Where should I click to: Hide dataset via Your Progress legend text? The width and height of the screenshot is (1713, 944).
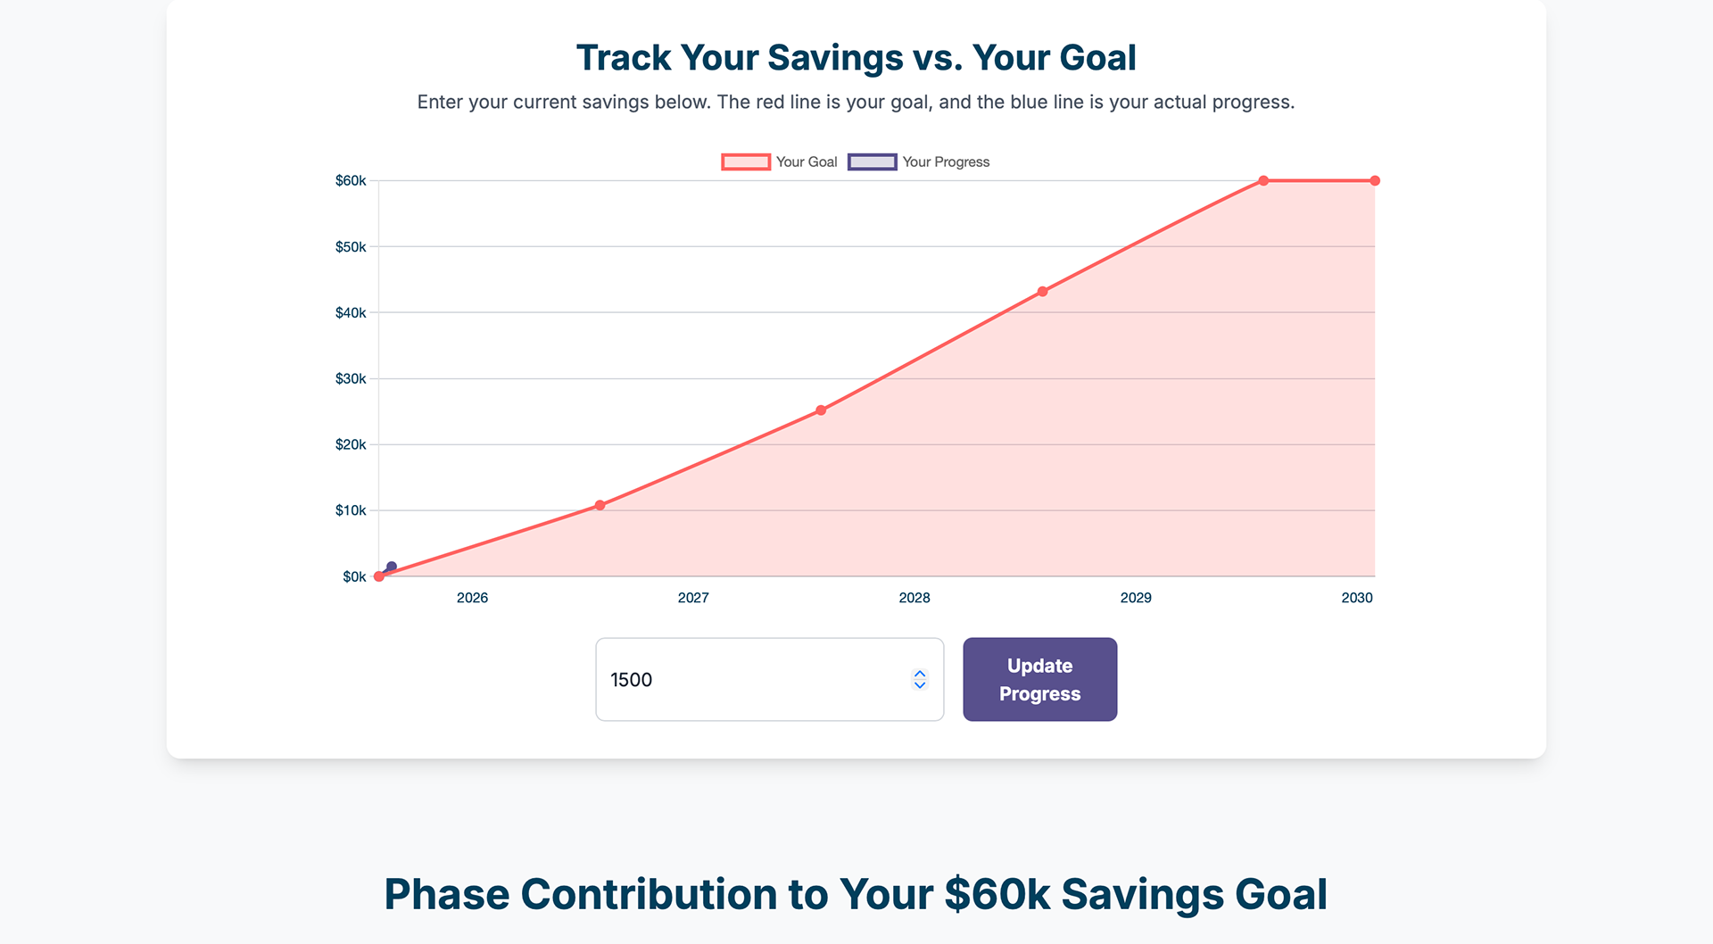946,161
